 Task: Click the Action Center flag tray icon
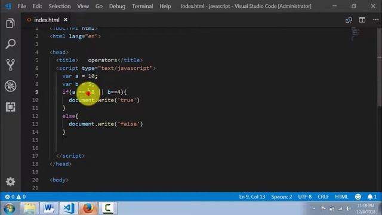pyautogui.click(x=324, y=208)
